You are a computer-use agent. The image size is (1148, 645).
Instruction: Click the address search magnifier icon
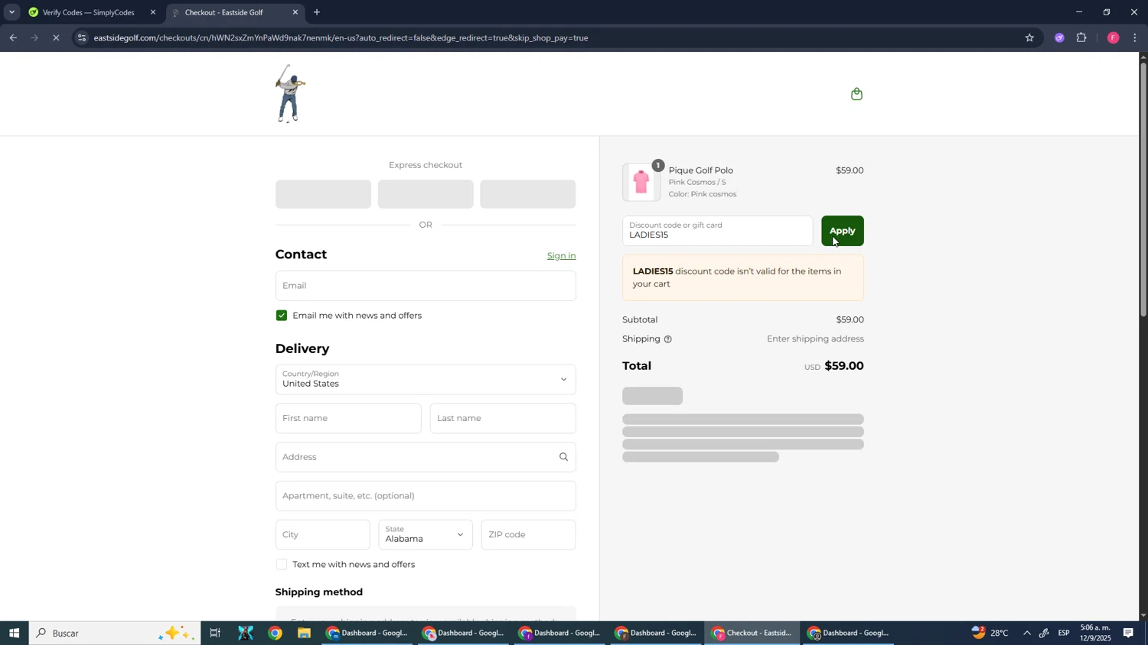[x=563, y=457]
